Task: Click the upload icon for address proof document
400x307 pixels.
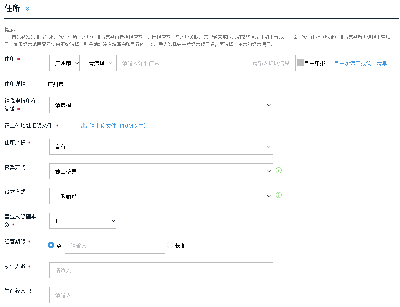Action: click(84, 125)
